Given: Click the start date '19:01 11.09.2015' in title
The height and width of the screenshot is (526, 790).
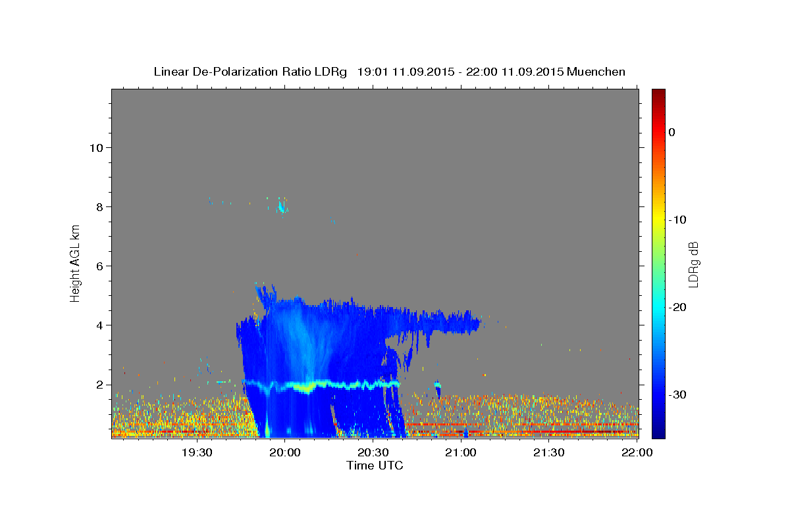Looking at the screenshot, I should coord(405,72).
